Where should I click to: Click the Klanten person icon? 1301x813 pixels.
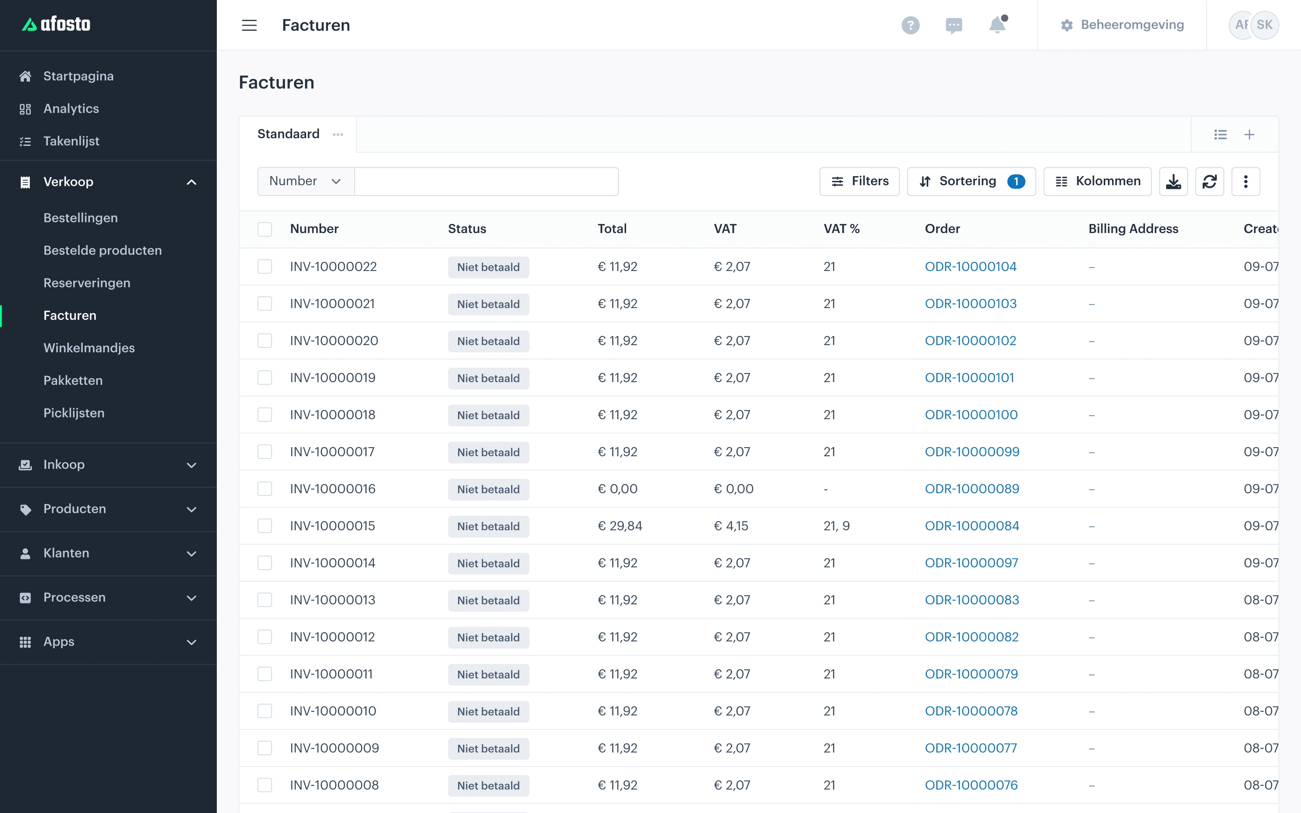pyautogui.click(x=25, y=553)
